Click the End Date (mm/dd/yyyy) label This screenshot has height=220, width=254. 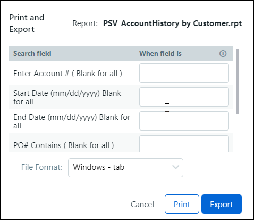point(72,121)
